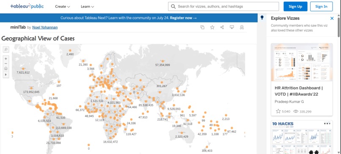Screen dimensions: 341x154
Task: Select the map point labeled 21,733,088
Action: point(53,139)
